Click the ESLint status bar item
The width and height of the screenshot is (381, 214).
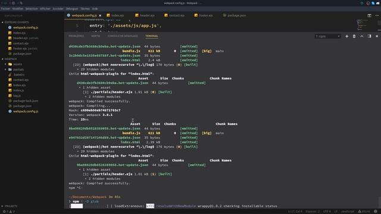coord(364,212)
